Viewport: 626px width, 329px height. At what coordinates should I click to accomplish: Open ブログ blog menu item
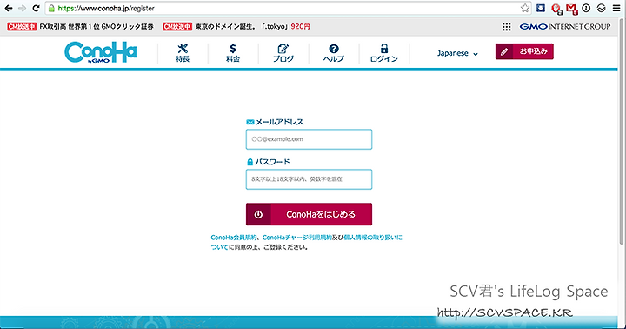[x=283, y=53]
